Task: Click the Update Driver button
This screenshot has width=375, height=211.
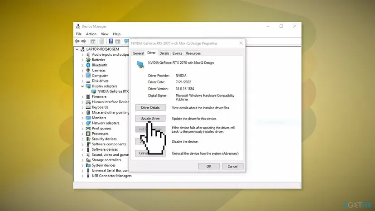Action: [x=150, y=119]
